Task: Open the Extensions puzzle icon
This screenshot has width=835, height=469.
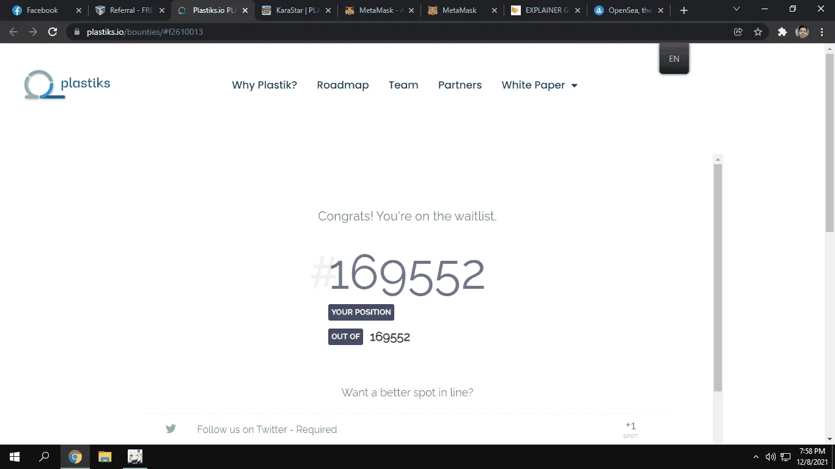Action: click(x=782, y=32)
